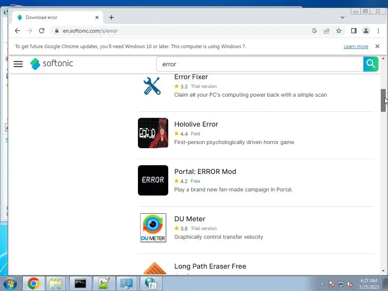
Task: Click the Free label under Portal: ERROR Mod
Action: coord(195,181)
